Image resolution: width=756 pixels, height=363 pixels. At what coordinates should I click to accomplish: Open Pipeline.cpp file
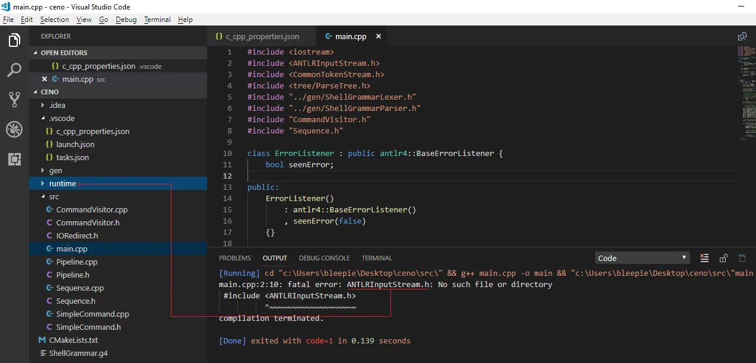118,262
